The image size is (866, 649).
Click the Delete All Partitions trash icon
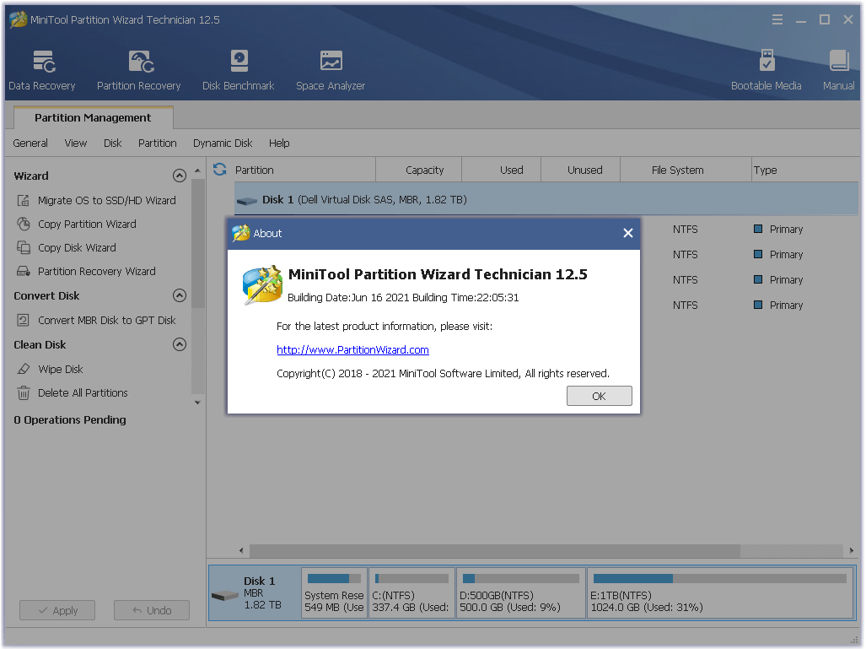(24, 393)
